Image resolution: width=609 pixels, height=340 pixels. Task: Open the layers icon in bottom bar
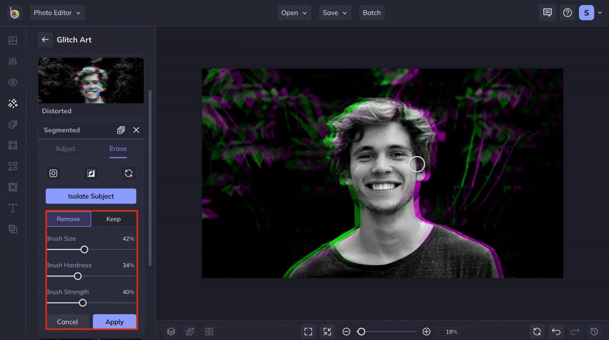pos(171,332)
